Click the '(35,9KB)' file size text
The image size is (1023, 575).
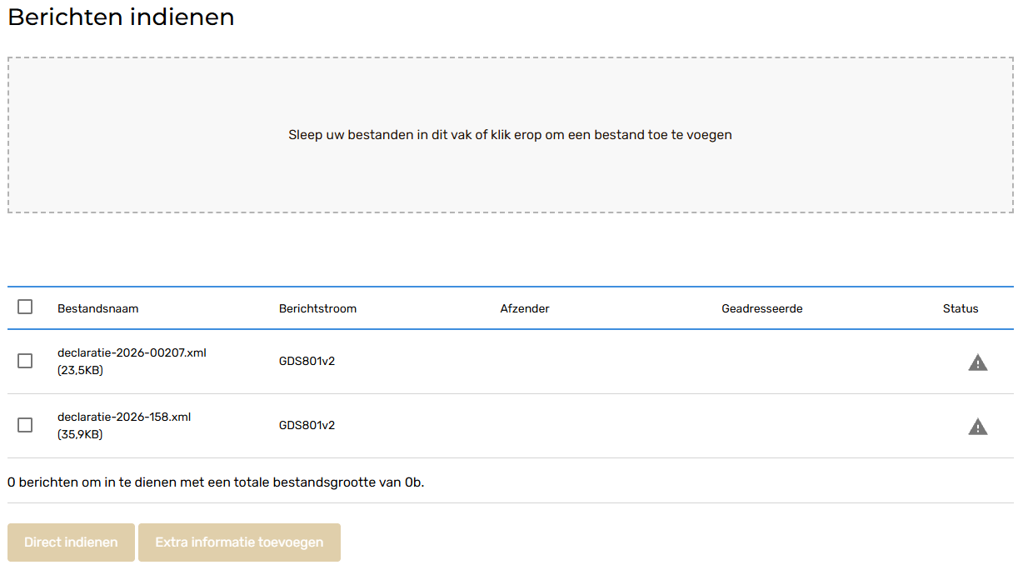(x=80, y=434)
